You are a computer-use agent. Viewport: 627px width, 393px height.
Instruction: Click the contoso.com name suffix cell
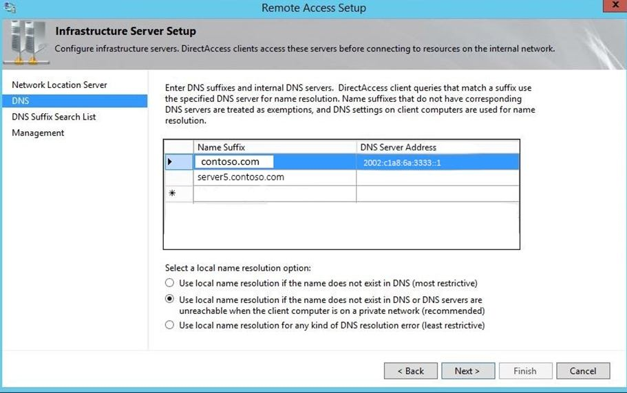(234, 162)
